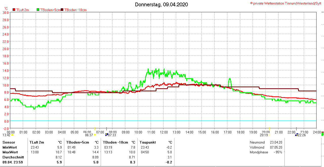Click the TBoden -10cm legend label
This screenshot has height=167, width=324.
(x=75, y=10)
